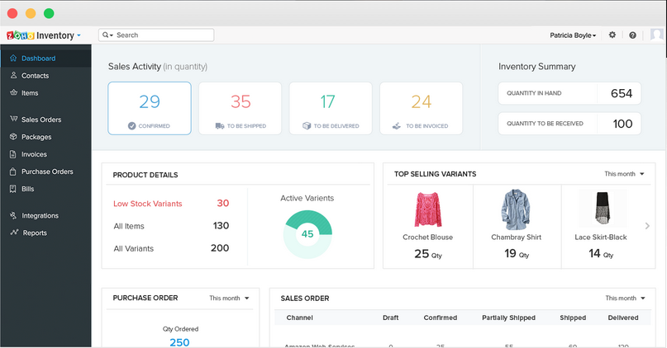Show next top selling variants arrow
The image size is (667, 348).
[647, 226]
